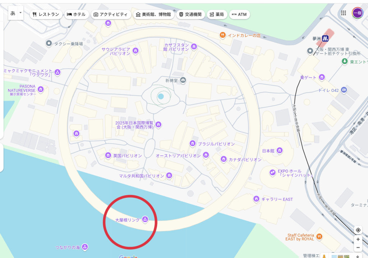Select the 美術館、博物館 filter chip
368x258 pixels.
point(154,14)
